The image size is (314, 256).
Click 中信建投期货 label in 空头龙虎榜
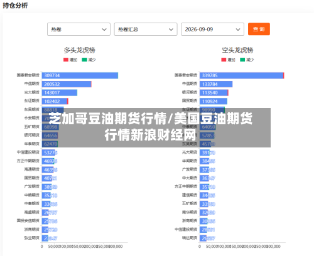(x=186, y=229)
